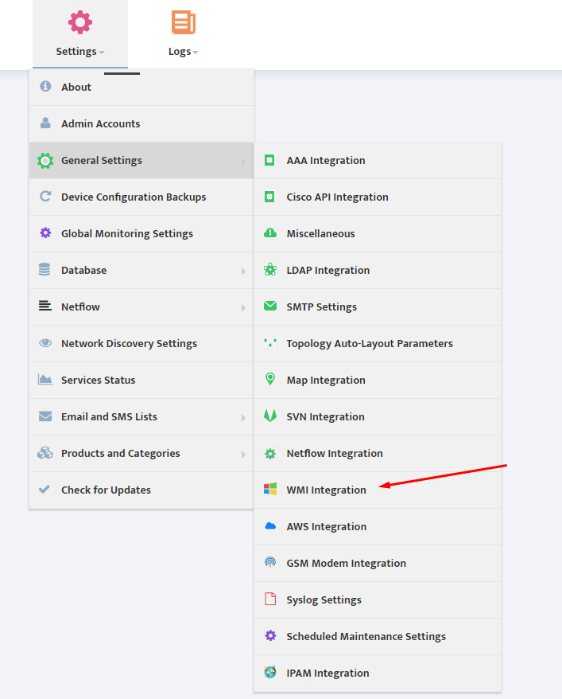
Task: Click the GSM Modem signal icon
Action: 270,562
